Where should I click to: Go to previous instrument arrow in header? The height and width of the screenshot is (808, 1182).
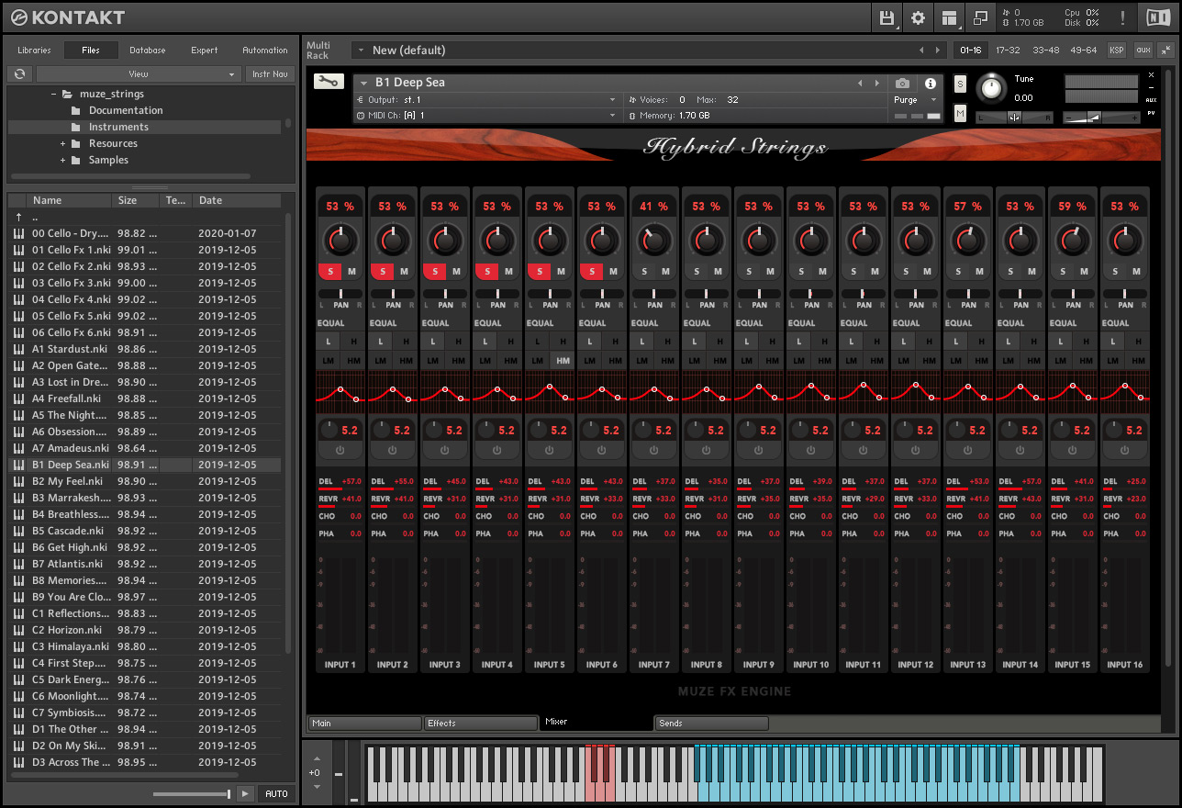point(860,84)
